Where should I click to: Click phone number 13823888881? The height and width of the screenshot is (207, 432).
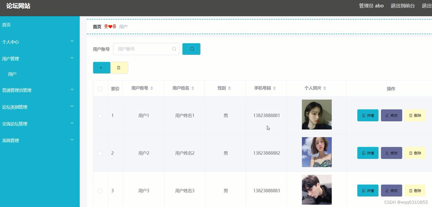267,115
